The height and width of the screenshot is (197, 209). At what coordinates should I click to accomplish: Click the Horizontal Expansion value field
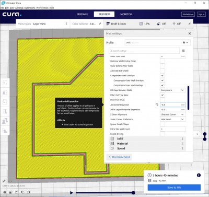pyautogui.click(x=173, y=105)
